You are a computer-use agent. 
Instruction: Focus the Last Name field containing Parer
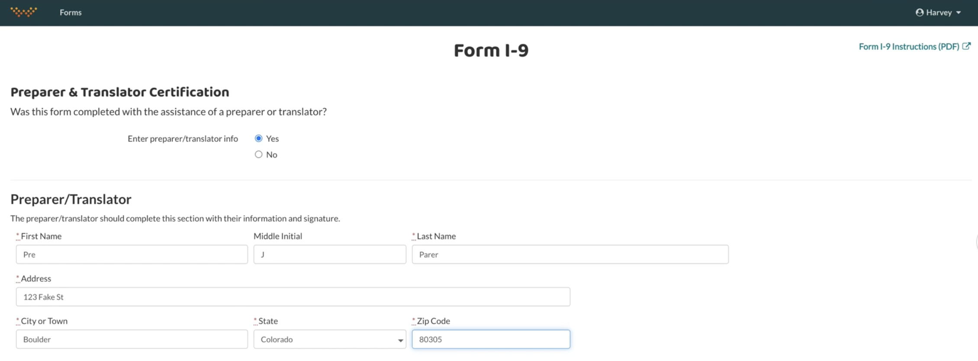(569, 255)
